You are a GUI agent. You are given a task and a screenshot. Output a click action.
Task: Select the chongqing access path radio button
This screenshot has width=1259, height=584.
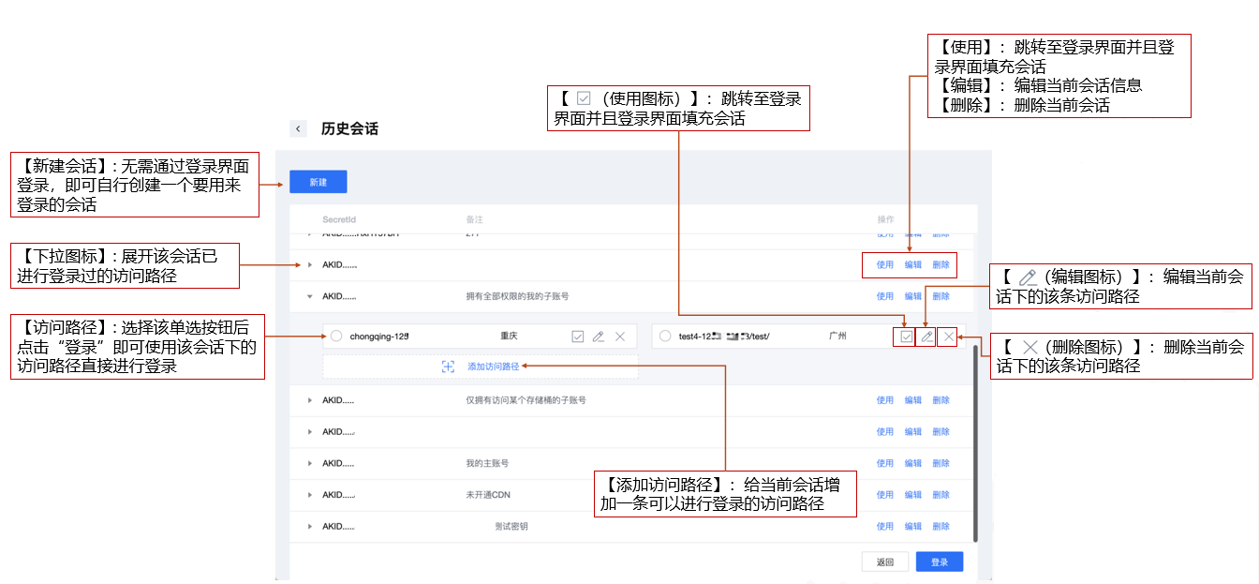[336, 336]
